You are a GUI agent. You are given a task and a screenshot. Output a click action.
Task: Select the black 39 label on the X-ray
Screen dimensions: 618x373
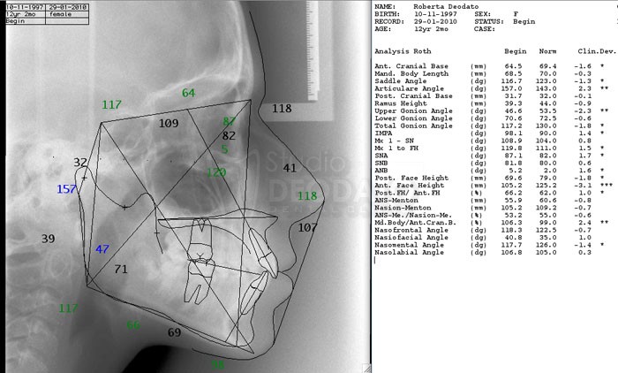click(x=48, y=239)
